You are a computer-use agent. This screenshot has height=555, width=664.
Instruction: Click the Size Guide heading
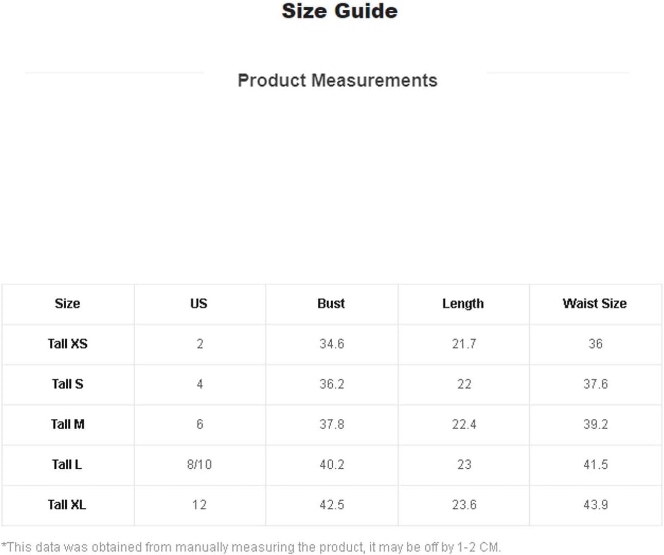[339, 11]
